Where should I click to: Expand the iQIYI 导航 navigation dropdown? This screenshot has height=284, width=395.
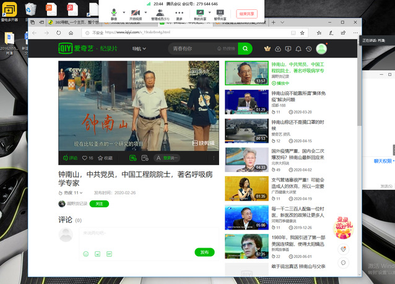(x=139, y=48)
